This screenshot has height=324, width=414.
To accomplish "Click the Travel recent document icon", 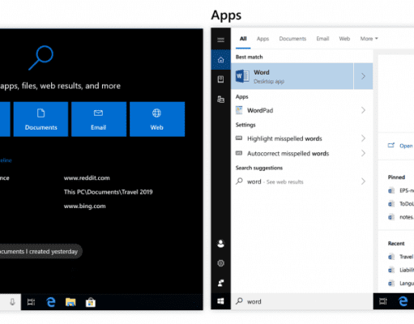I will click(391, 257).
